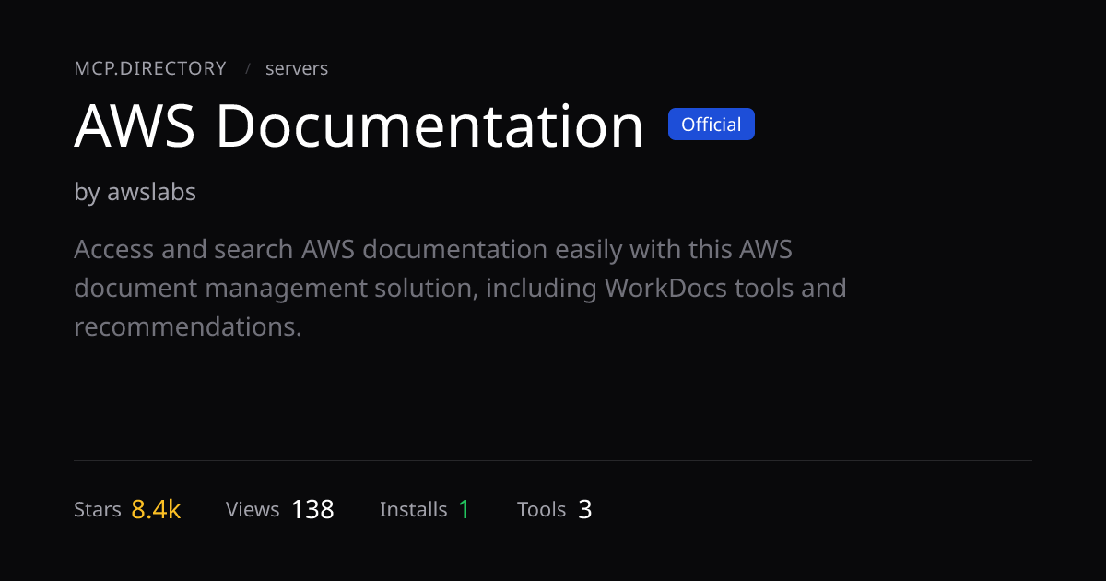Select the AWS Documentation title

[359, 125]
